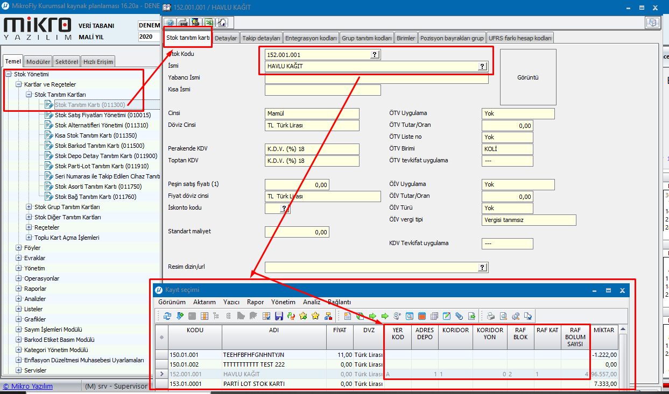The height and width of the screenshot is (394, 669).
Task: Expand the Stok Diğer Tanıtım Kartları node
Action: coord(29,217)
